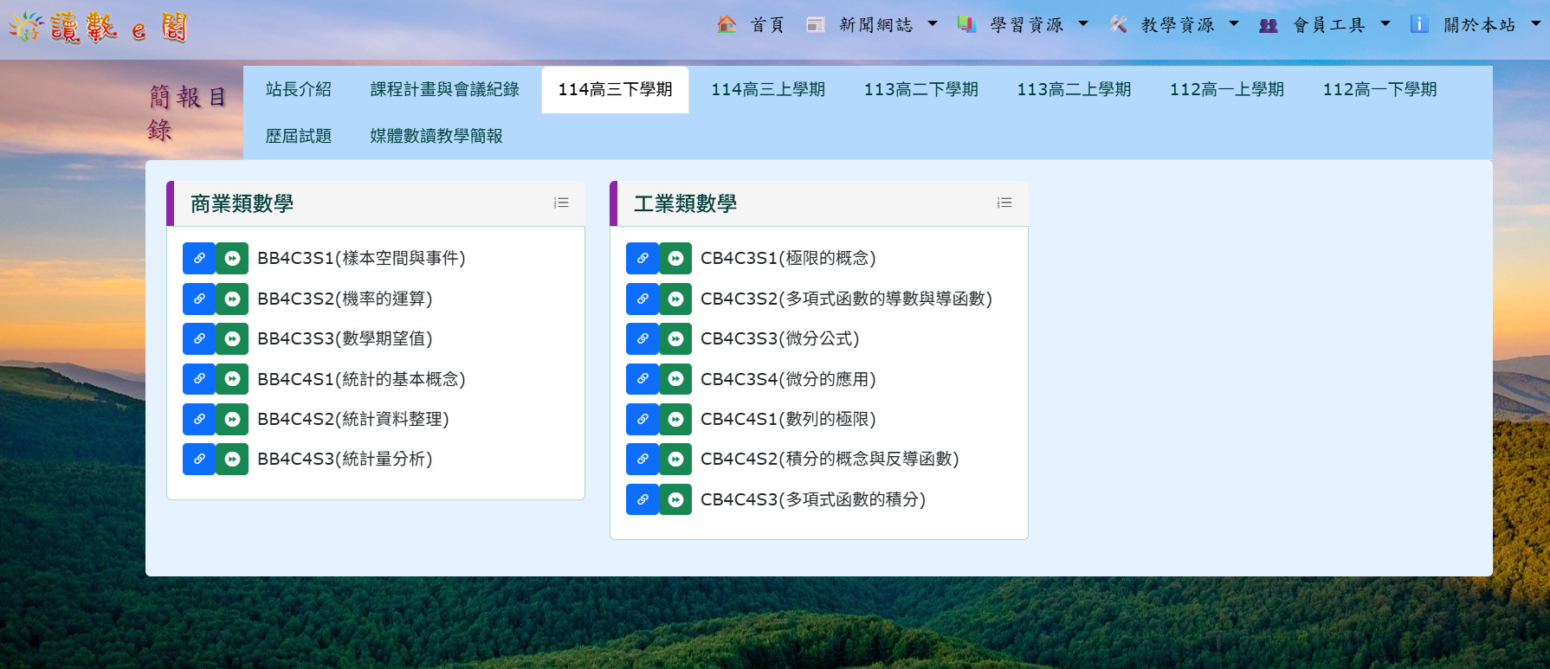Open the 會員工具 dropdown menu
The width and height of the screenshot is (1550, 669).
(1328, 25)
